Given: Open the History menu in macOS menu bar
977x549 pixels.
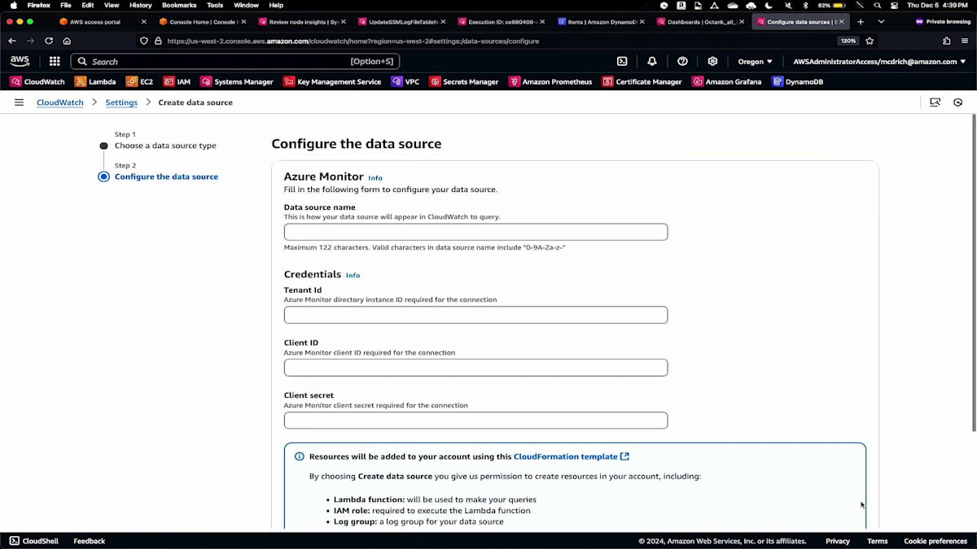Looking at the screenshot, I should click(141, 5).
